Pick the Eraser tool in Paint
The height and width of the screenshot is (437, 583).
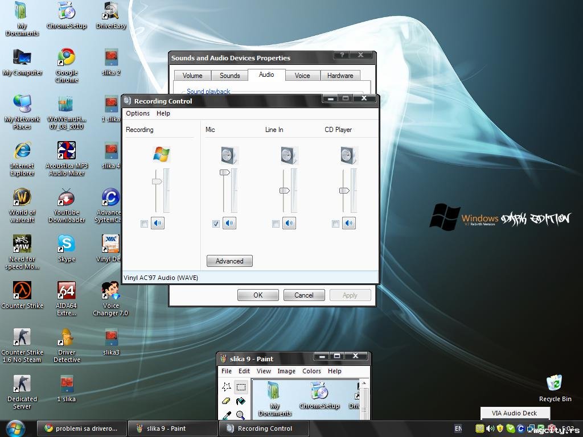tap(227, 401)
